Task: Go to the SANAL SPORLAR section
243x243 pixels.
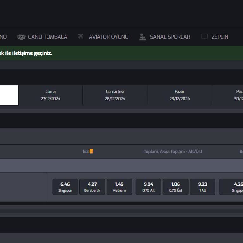Action: [170, 37]
